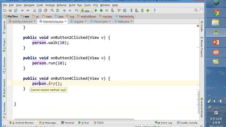Viewport: 226px width, 127px height.
Task: Toggle the Structure tool window
Action: click(x=4, y=66)
